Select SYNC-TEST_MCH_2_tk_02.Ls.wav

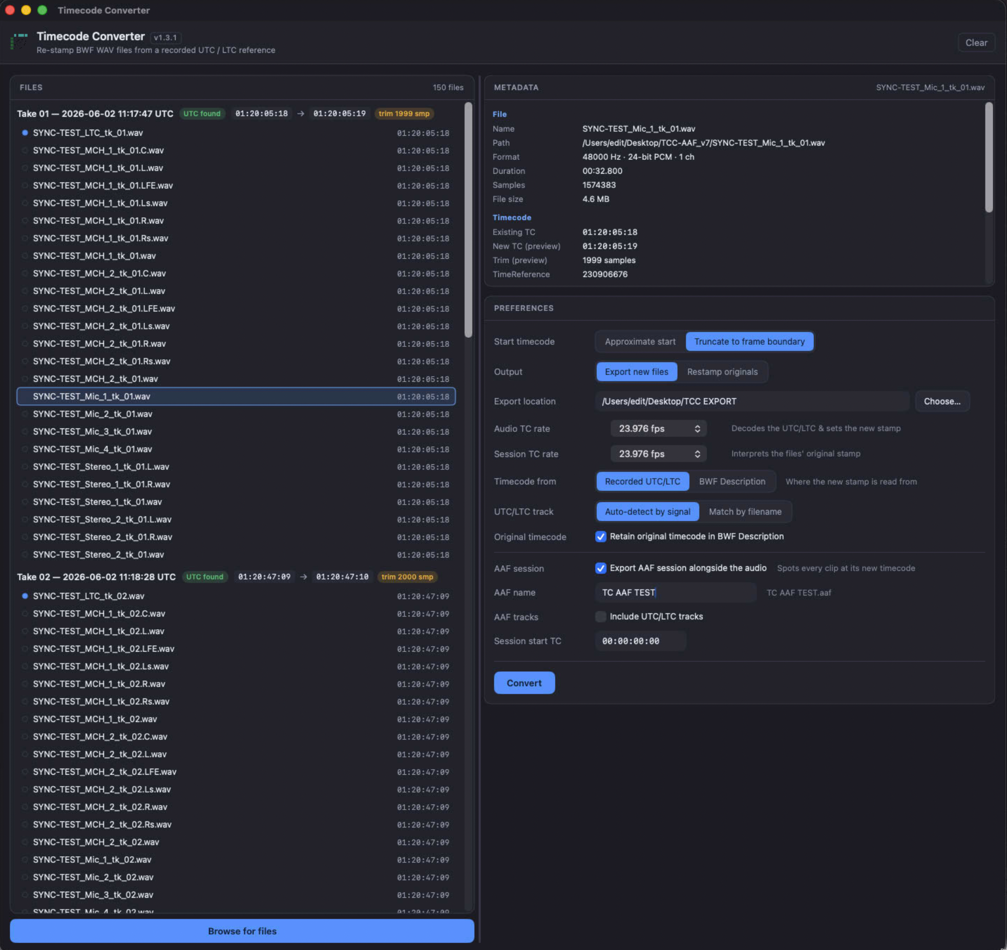[236, 790]
